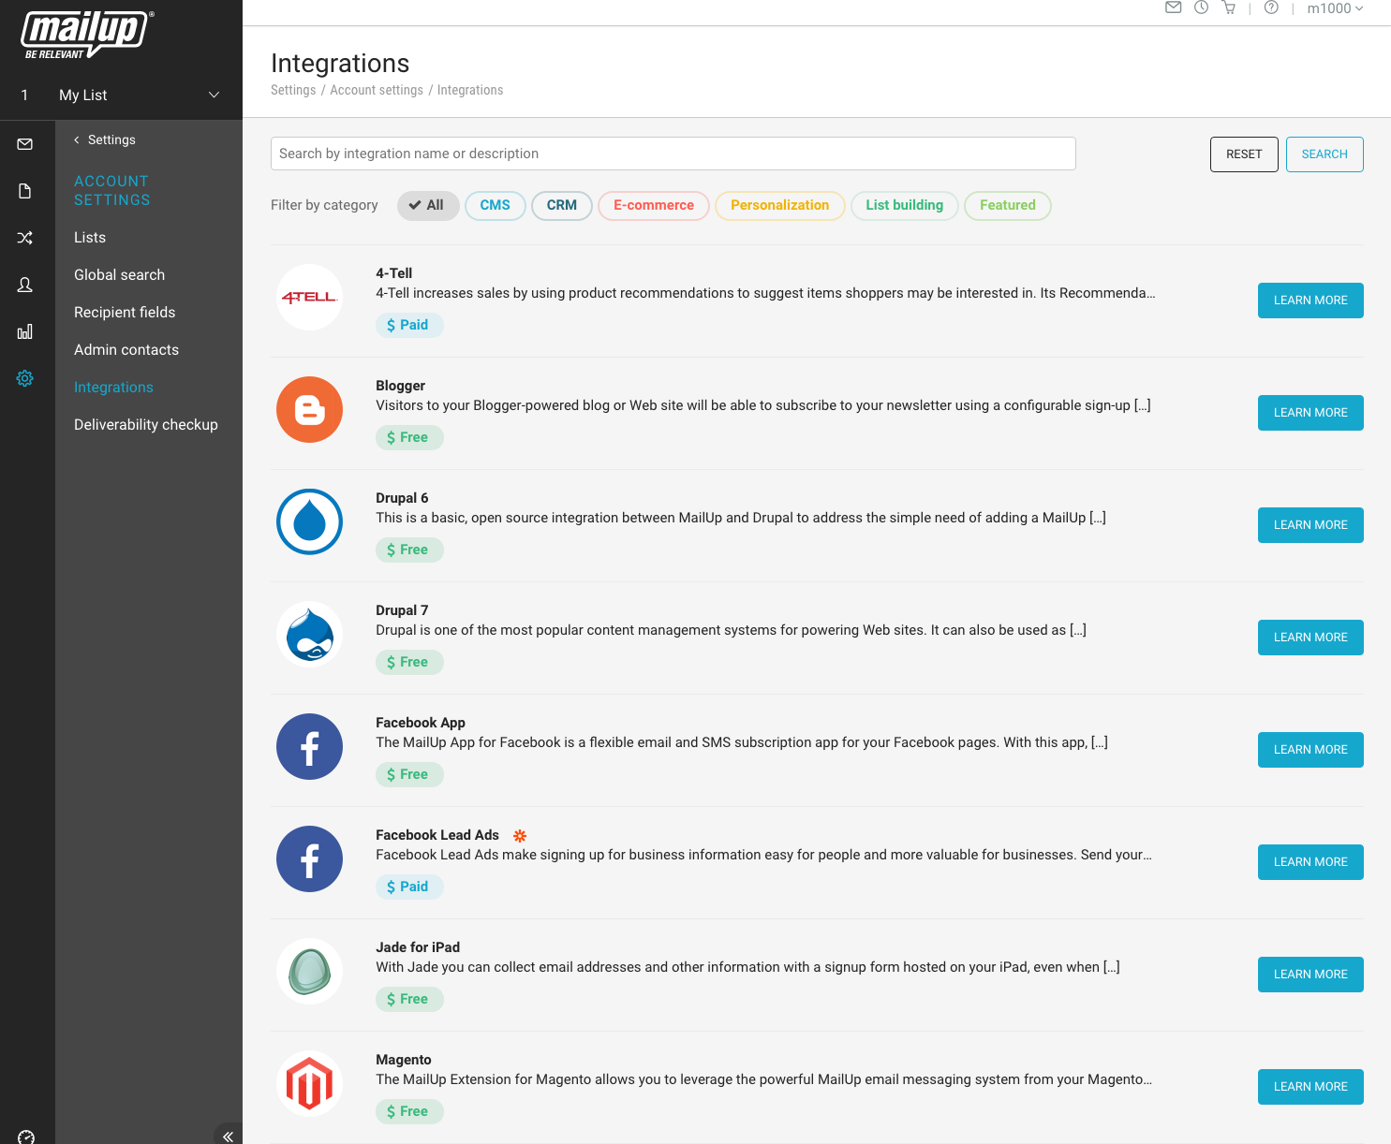
Task: Click the Facebook Lead Ads logo icon
Action: coord(309,858)
